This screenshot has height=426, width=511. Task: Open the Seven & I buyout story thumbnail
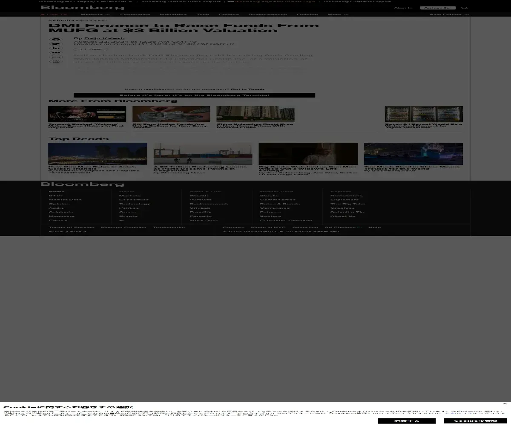pos(424,114)
